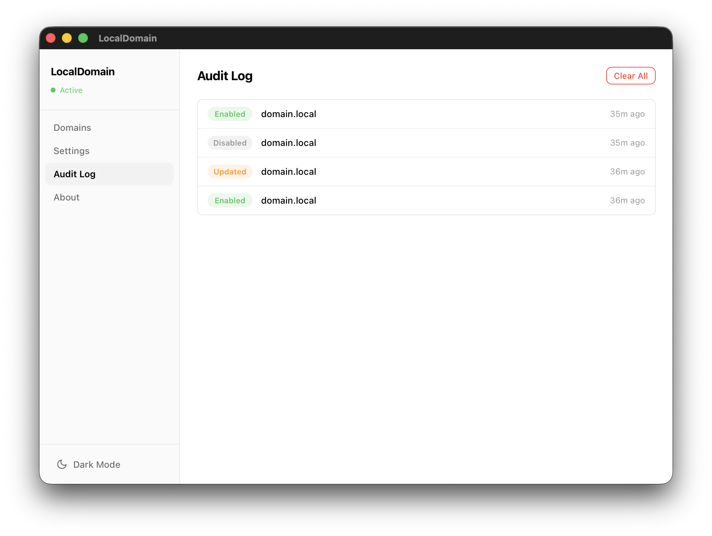Image resolution: width=712 pixels, height=536 pixels.
Task: Select the green Enabled badge on first entry
Action: (x=230, y=114)
